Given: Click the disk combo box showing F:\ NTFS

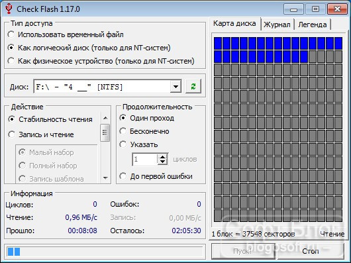Looking at the screenshot, I should click(107, 86).
